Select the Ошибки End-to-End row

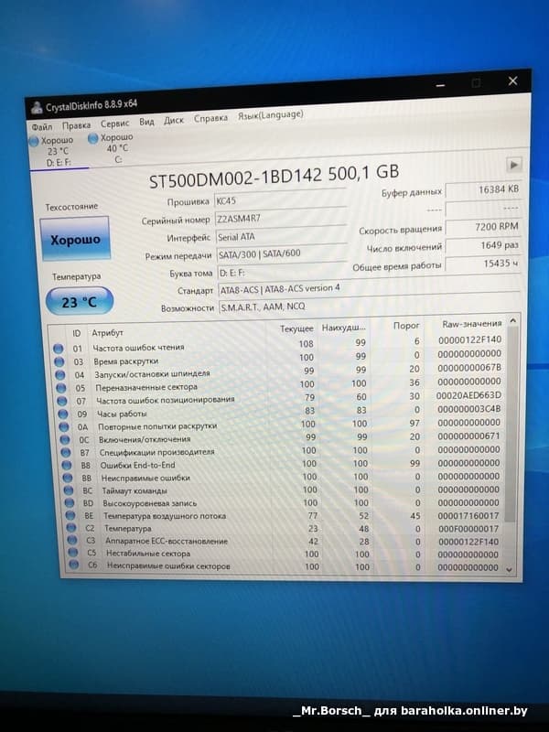click(285, 464)
